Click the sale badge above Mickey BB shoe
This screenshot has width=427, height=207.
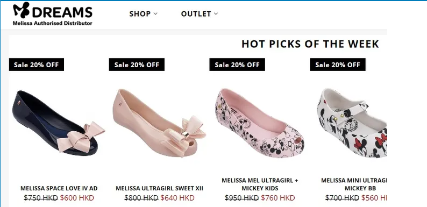(338, 65)
